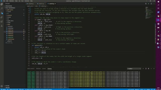
Task: Open editor More Actions ellipsis
Action: 154,4
